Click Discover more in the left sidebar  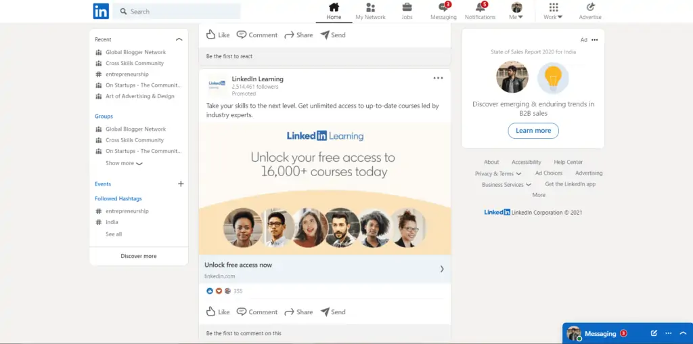coord(139,256)
